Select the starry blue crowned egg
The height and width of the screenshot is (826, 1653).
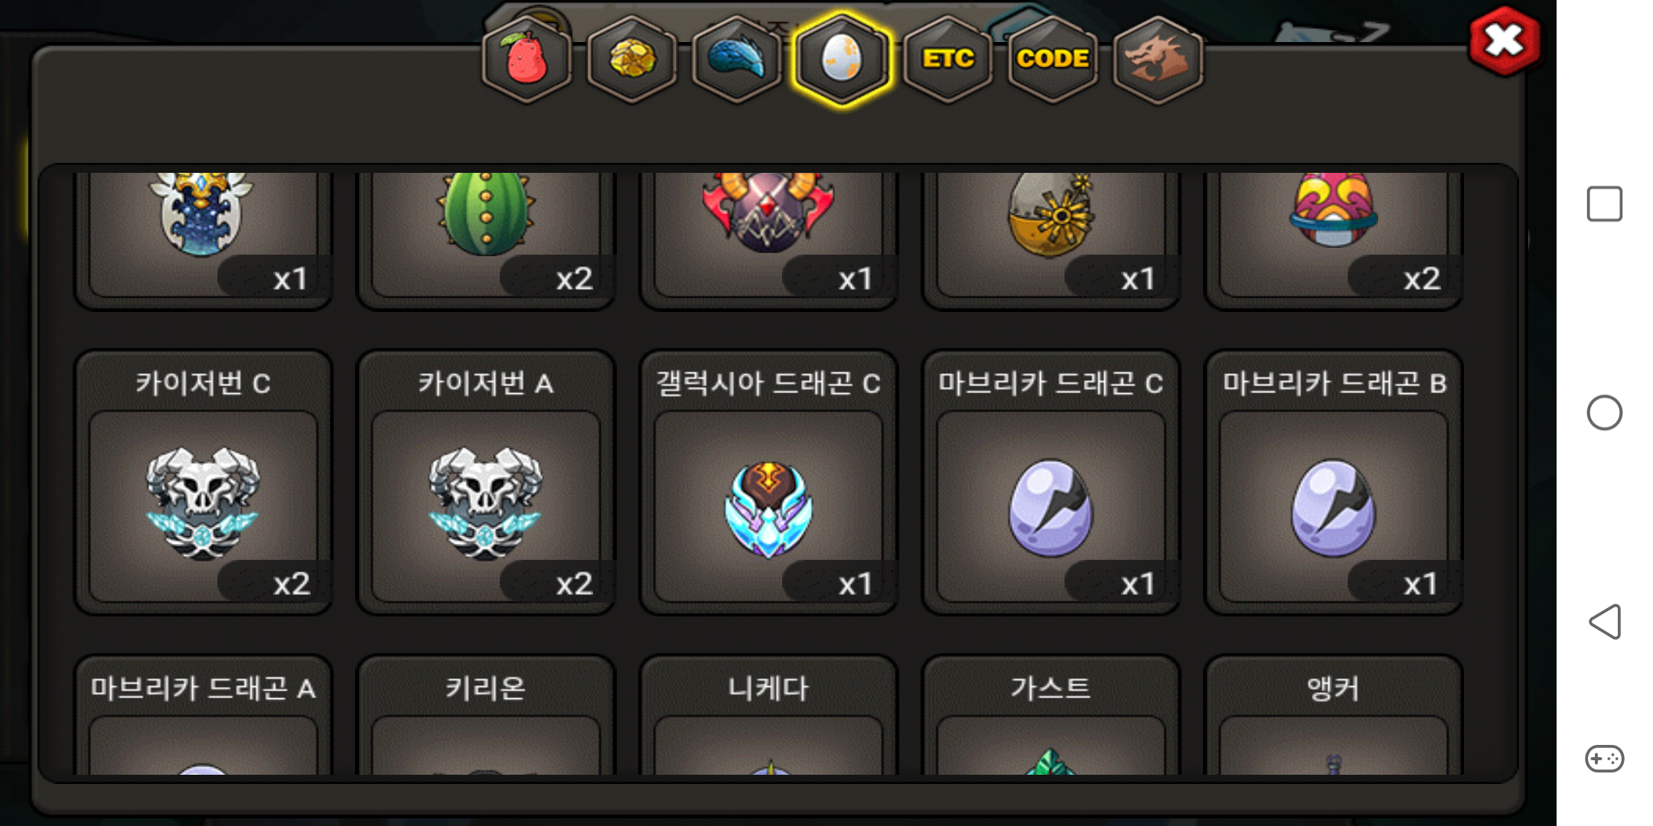(203, 237)
